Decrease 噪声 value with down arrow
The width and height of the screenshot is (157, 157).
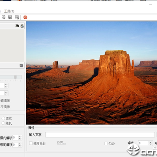click(x=150, y=144)
